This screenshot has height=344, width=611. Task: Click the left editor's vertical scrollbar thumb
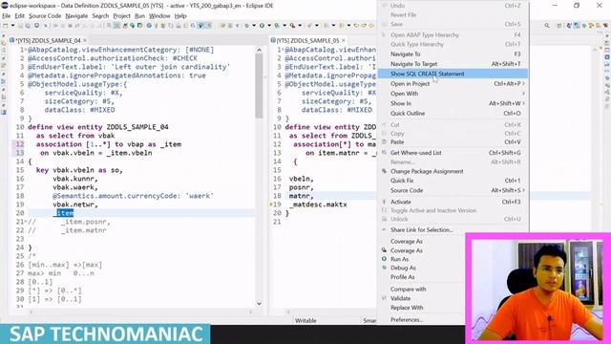(259, 86)
